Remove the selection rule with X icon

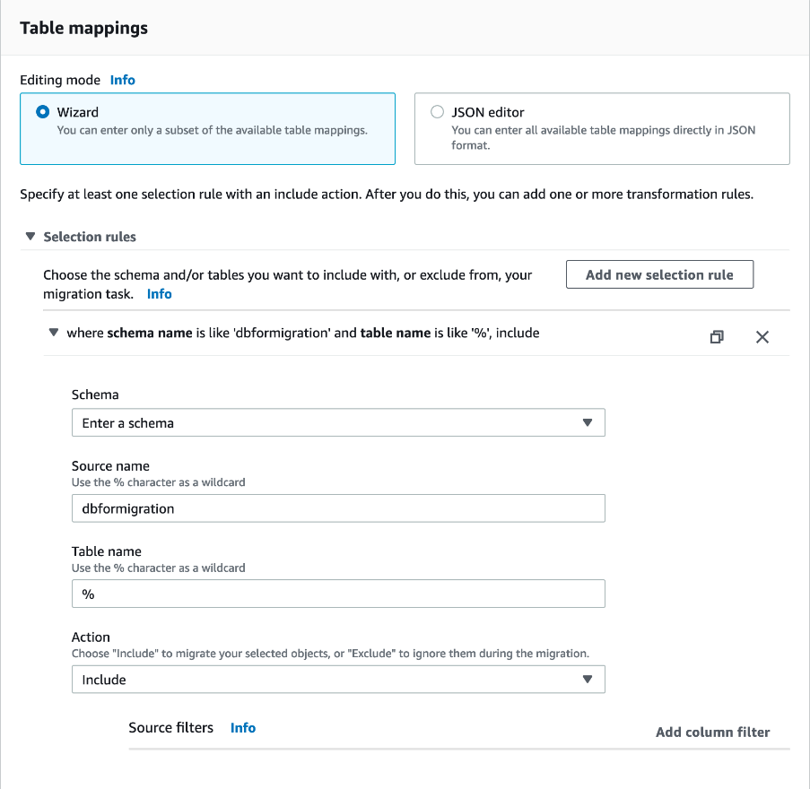point(762,337)
